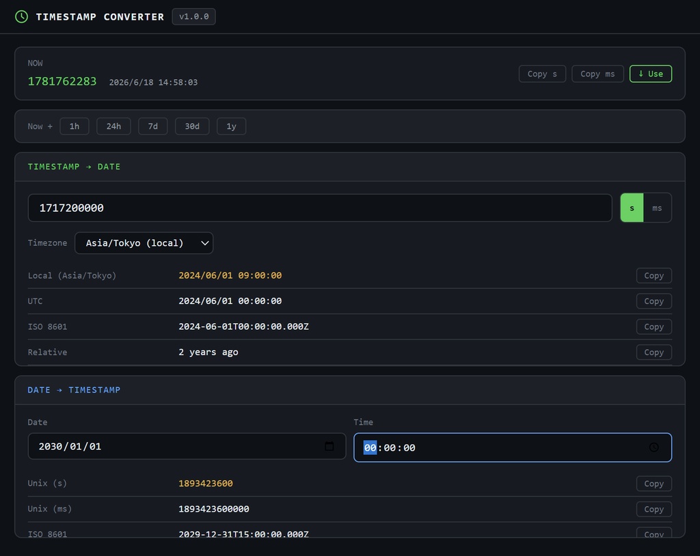The height and width of the screenshot is (556, 700).
Task: Add 30d to now
Action: [192, 126]
